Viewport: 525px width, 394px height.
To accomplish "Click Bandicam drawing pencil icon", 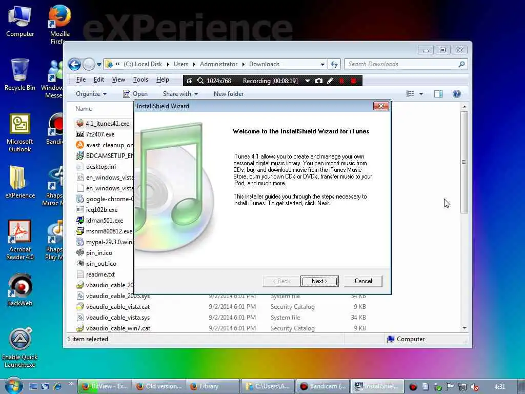I will click(330, 81).
